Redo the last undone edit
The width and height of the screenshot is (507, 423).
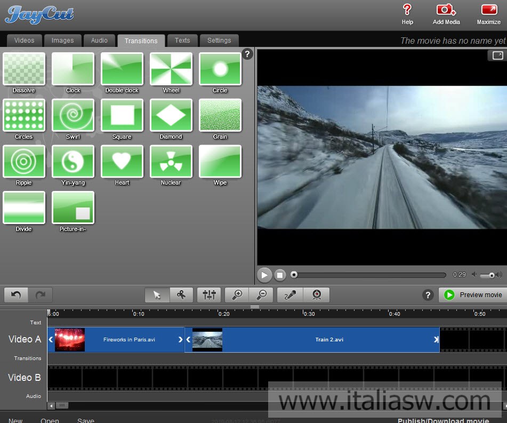point(40,295)
